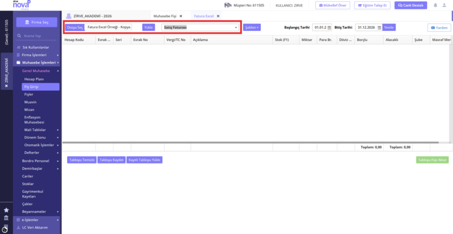This screenshot has width=453, height=234.
Task: Click the Mükellef Öner button
Action: [x=333, y=5]
